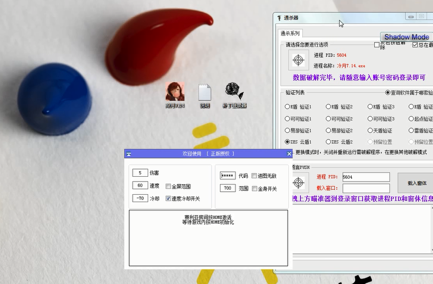Switch to the 通杀系列 tab
The width and height of the screenshot is (433, 284).
pos(290,33)
